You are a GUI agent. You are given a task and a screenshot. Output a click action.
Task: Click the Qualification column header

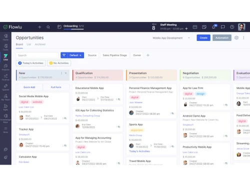(x=98, y=75)
